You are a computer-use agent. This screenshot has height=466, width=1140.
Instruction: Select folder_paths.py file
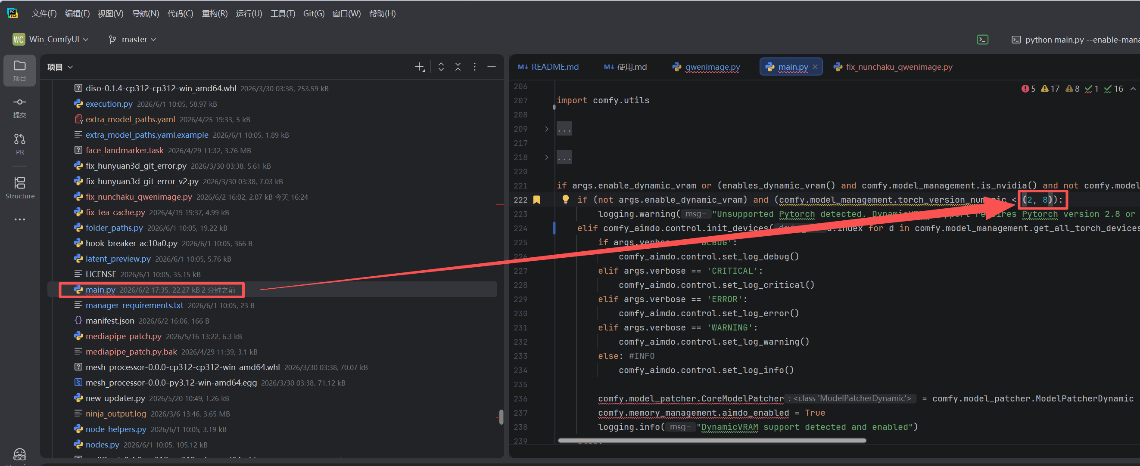pyautogui.click(x=114, y=228)
